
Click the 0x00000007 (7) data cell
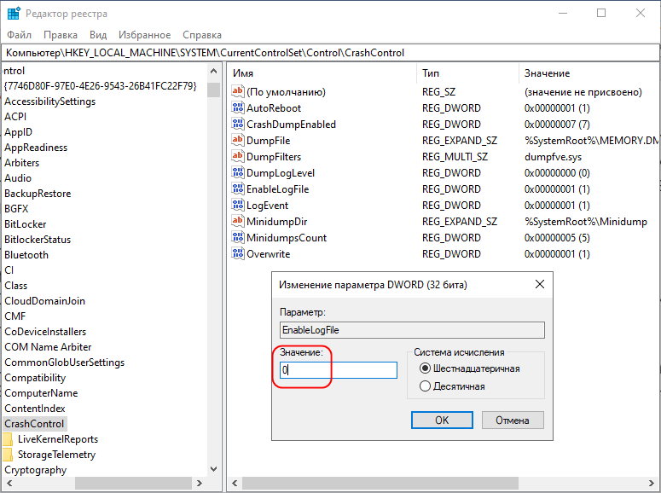coord(557,124)
